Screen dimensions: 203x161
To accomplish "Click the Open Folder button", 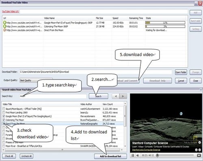I will [181, 72].
